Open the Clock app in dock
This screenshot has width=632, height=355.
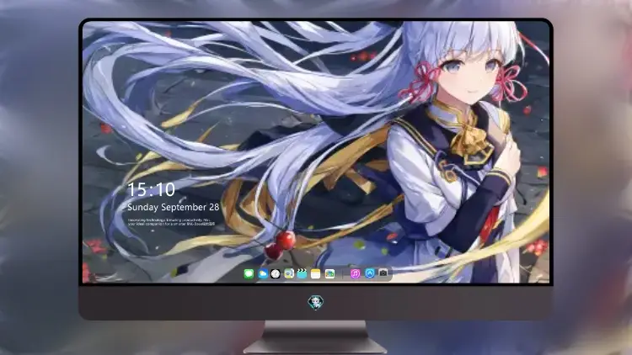coord(276,274)
